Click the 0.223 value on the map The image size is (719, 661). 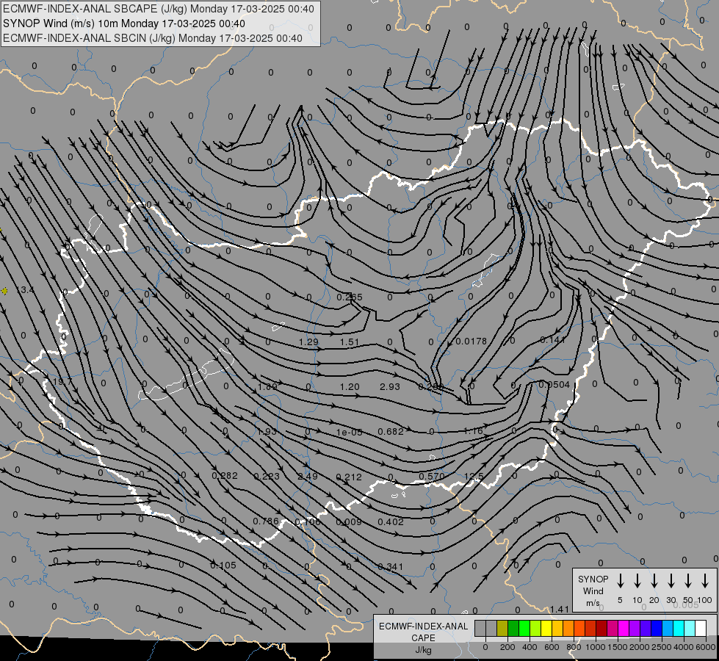tap(267, 477)
